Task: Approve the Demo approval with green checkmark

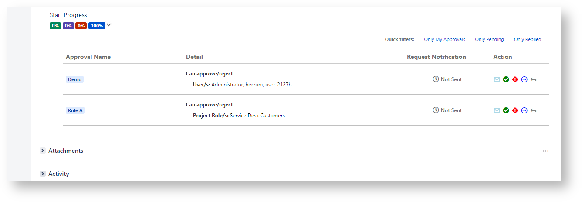Action: click(x=506, y=79)
